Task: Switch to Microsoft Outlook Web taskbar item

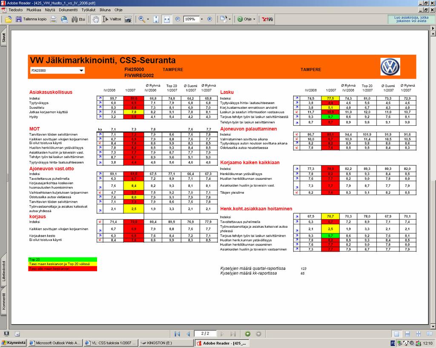Action: 55,343
